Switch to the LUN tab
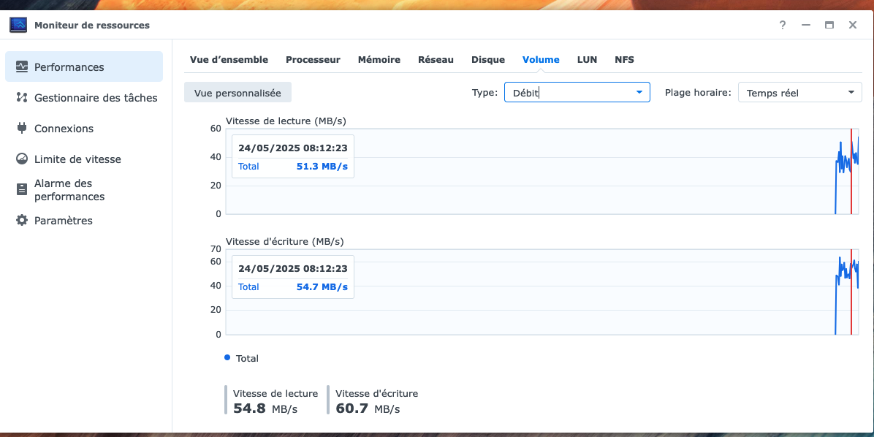 pyautogui.click(x=587, y=60)
